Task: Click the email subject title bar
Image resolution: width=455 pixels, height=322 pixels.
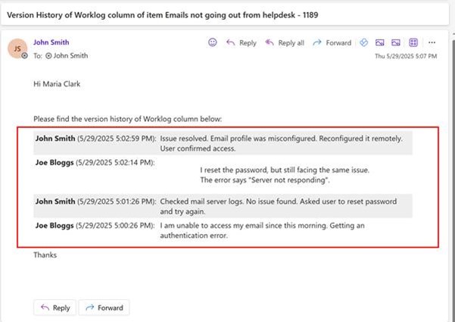Action: click(225, 15)
